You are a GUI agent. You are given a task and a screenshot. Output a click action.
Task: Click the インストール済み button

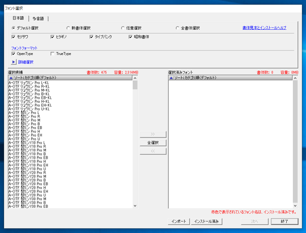pyautogui.click(x=207, y=221)
